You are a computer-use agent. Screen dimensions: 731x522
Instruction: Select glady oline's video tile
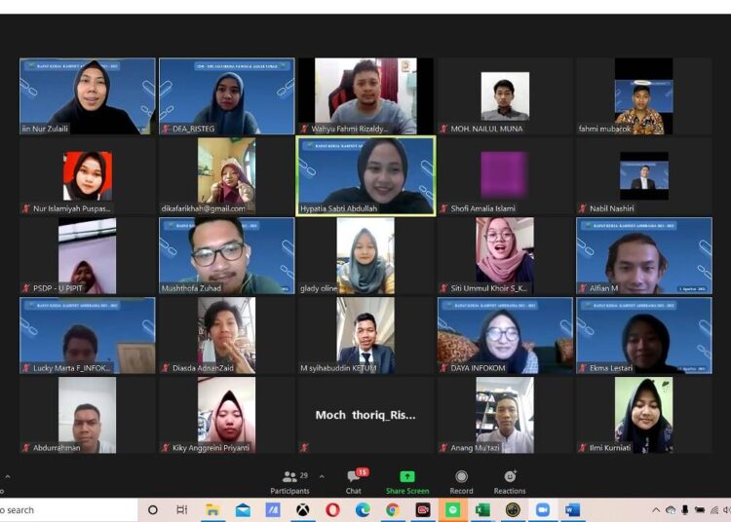[x=365, y=256]
